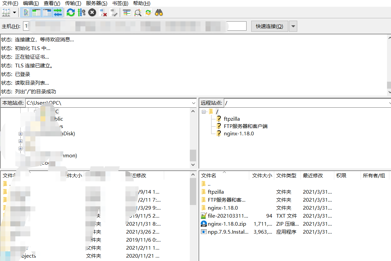391x261 pixels.
Task: Click the 应用程序 file type cell
Action: [x=286, y=232]
